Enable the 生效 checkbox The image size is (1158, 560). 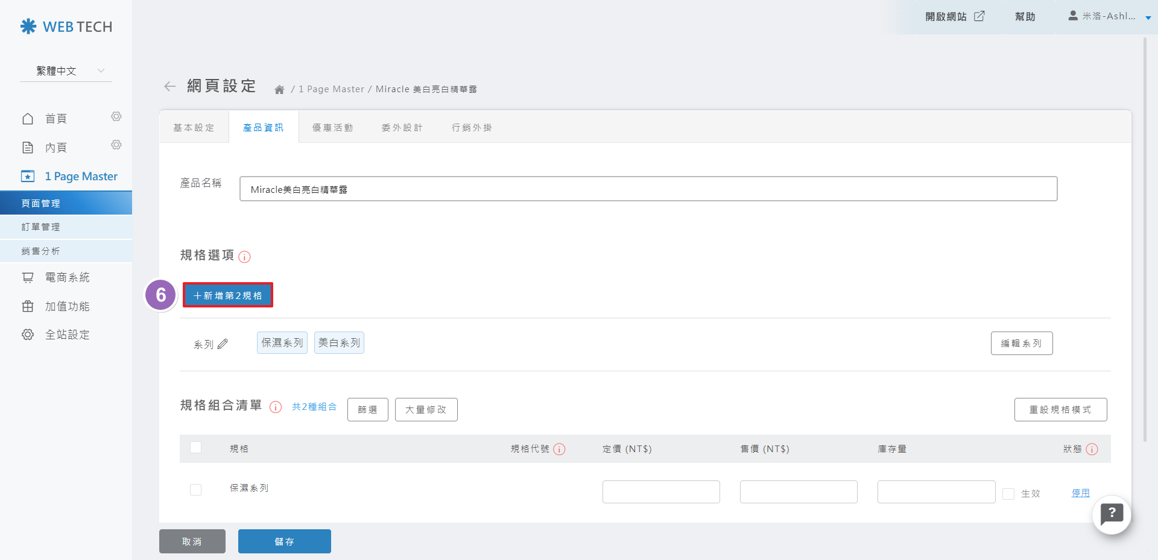point(1008,494)
